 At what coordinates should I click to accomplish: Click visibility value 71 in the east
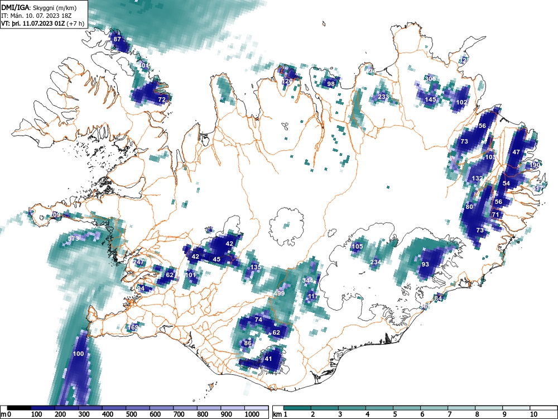pyautogui.click(x=496, y=215)
